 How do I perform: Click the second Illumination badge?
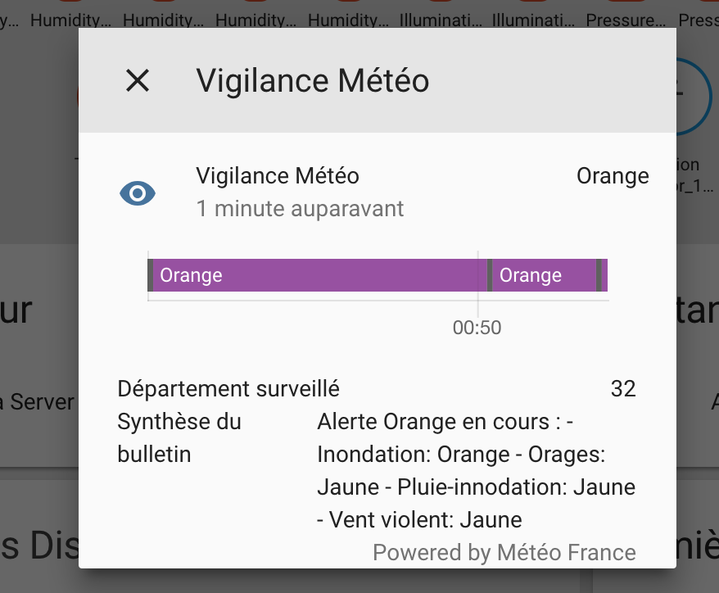pos(532,20)
